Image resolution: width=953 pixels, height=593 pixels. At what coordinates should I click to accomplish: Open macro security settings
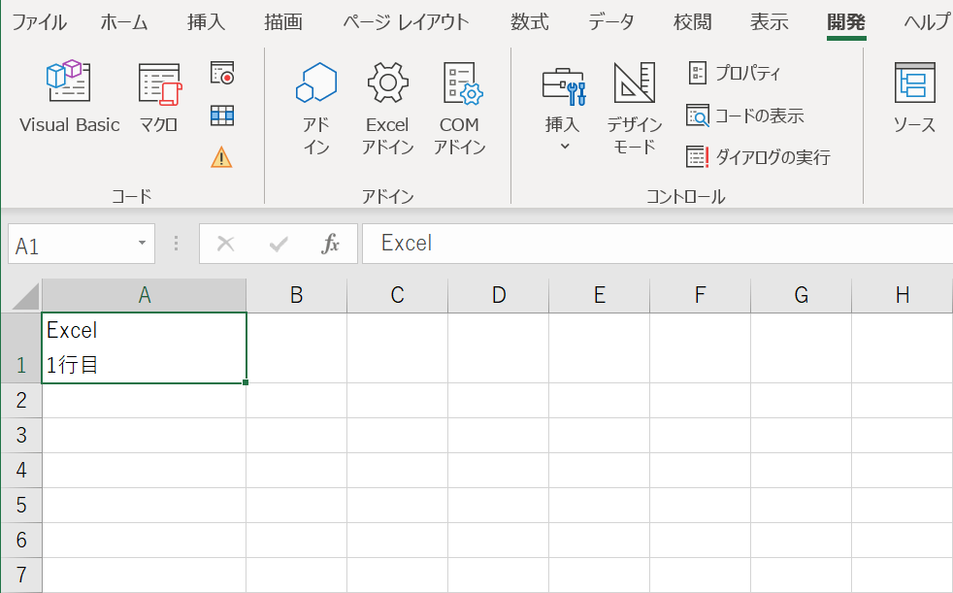(x=222, y=156)
